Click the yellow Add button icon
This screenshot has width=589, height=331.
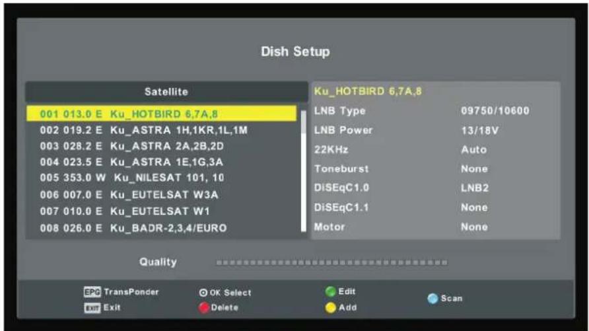(331, 308)
